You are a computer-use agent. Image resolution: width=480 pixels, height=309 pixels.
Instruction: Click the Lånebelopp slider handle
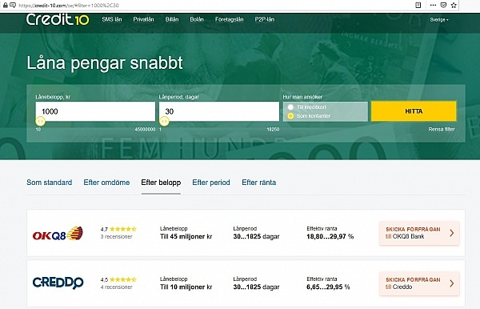coord(40,121)
